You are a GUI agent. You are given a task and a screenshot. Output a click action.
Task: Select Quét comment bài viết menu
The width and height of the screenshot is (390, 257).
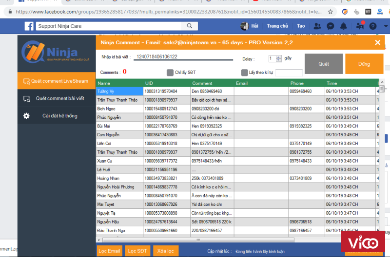pyautogui.click(x=57, y=99)
